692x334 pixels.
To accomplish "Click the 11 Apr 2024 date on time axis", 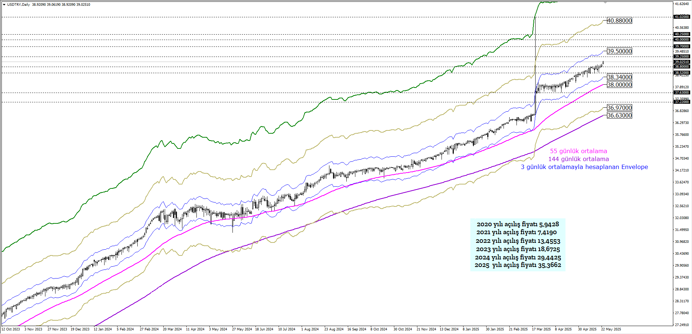I will 195,329.
